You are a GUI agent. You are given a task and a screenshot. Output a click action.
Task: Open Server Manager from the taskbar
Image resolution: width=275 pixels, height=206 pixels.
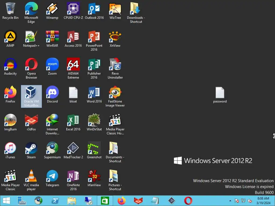[21, 201]
